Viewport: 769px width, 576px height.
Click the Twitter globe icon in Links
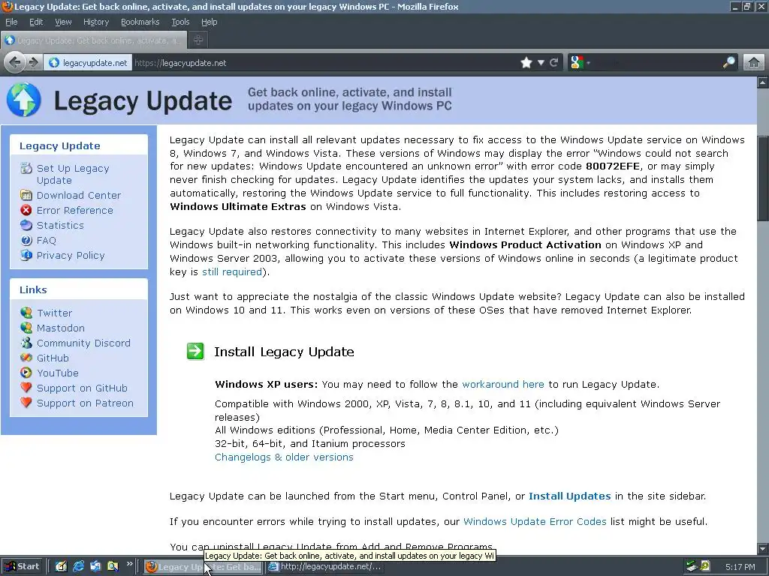tap(26, 313)
